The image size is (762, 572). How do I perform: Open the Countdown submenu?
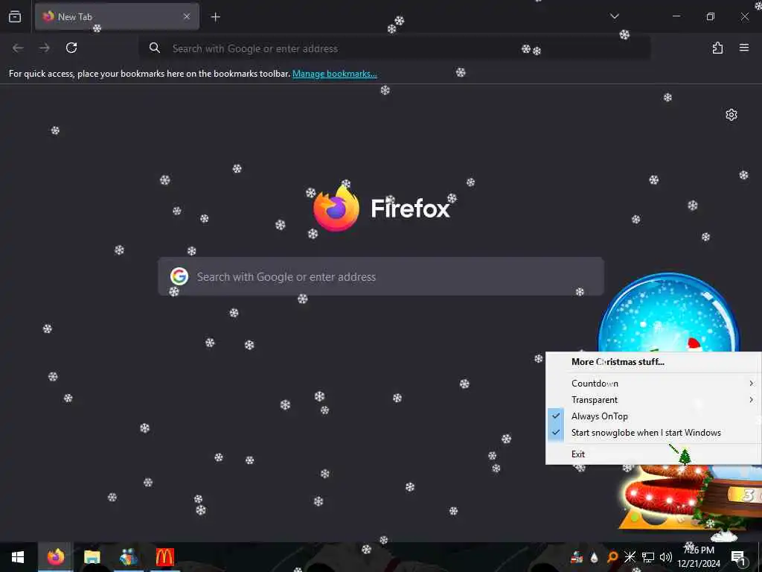point(653,384)
